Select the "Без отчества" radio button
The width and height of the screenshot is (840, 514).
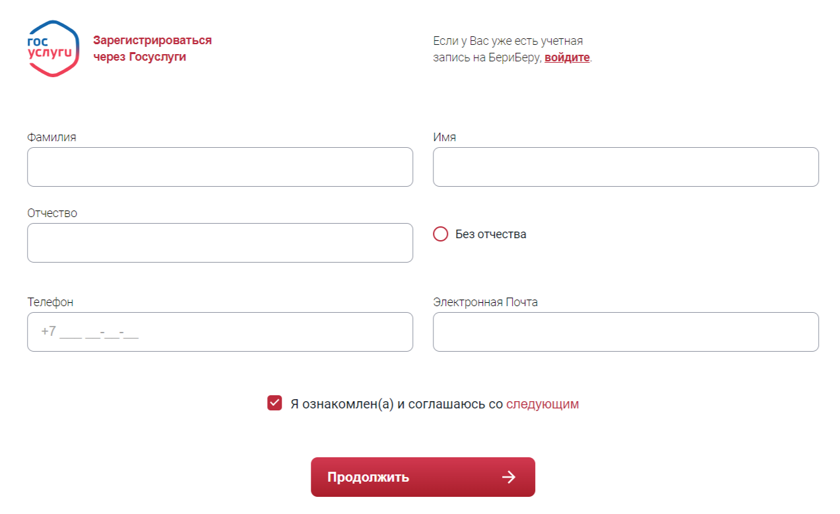(440, 234)
